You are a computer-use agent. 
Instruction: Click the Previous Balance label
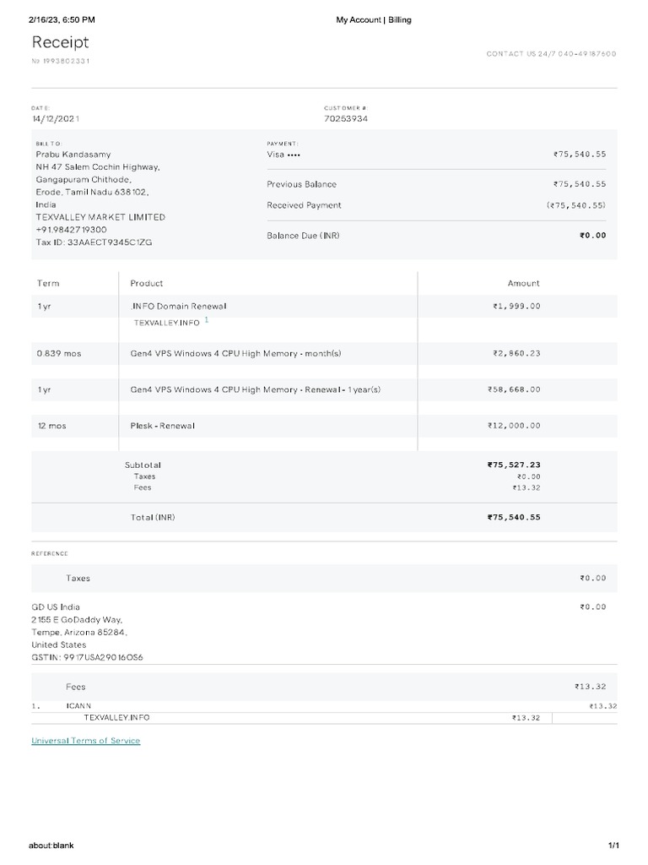coord(301,184)
